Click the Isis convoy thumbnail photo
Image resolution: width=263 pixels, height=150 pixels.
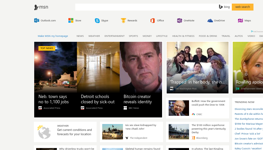(x=112, y=132)
